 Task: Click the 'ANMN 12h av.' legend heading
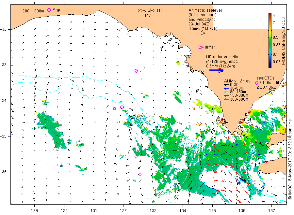pos(238,81)
